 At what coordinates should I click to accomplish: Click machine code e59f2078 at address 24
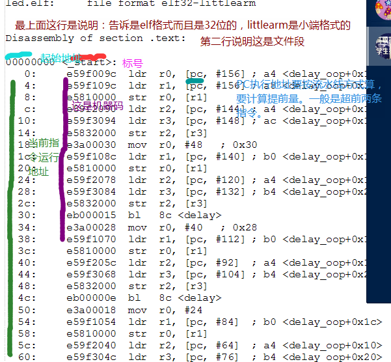pyautogui.click(x=91, y=180)
